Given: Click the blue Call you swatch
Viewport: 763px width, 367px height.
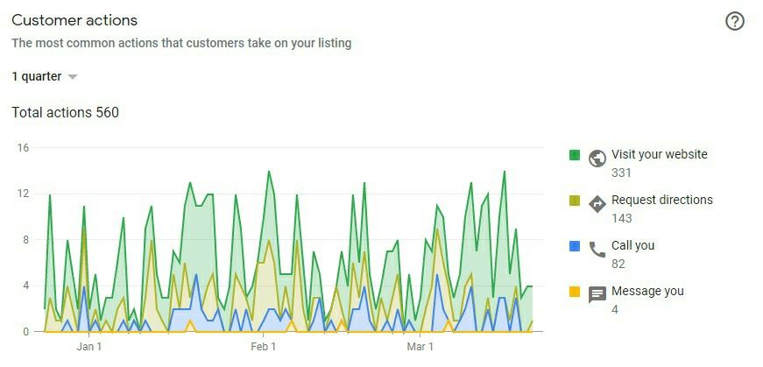Looking at the screenshot, I should [x=575, y=246].
